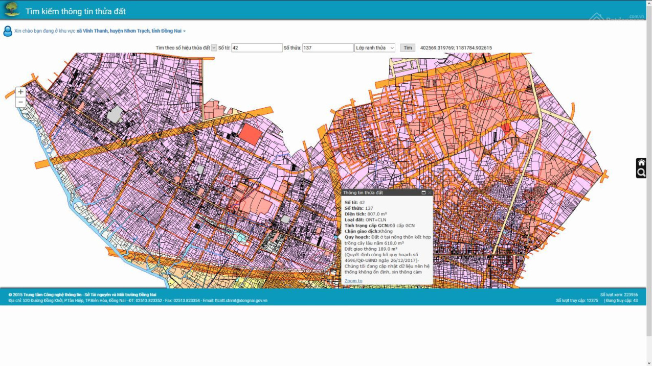Open the Lớp ranh thửa layer dropdown
652x366 pixels.
point(375,48)
